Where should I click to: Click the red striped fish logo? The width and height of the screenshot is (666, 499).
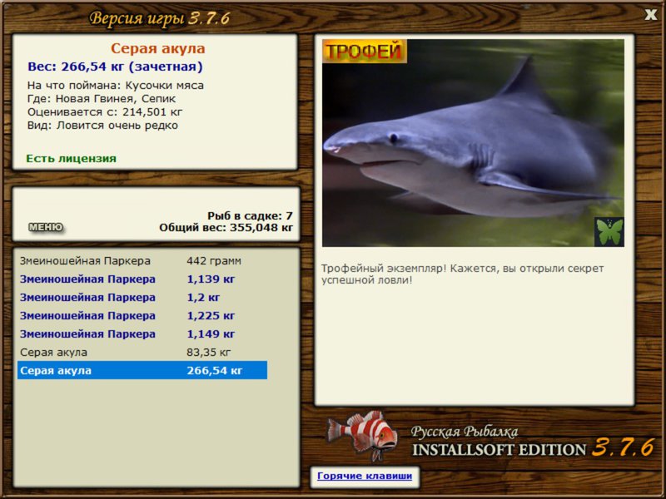click(362, 435)
